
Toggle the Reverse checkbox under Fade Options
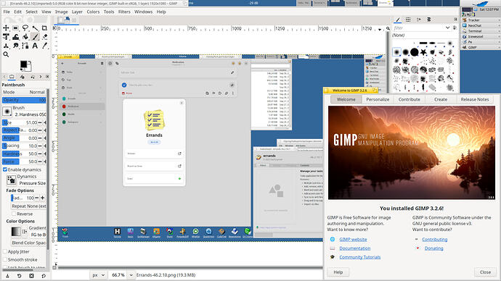(14, 214)
